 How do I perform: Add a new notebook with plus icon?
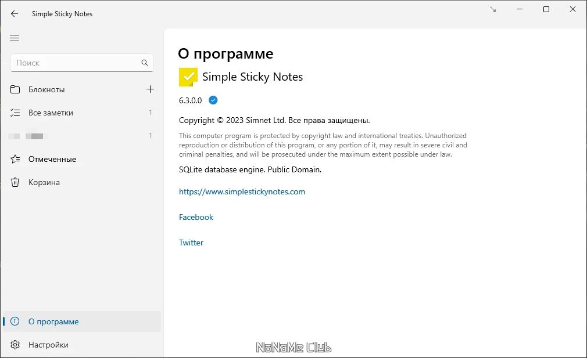tap(150, 89)
